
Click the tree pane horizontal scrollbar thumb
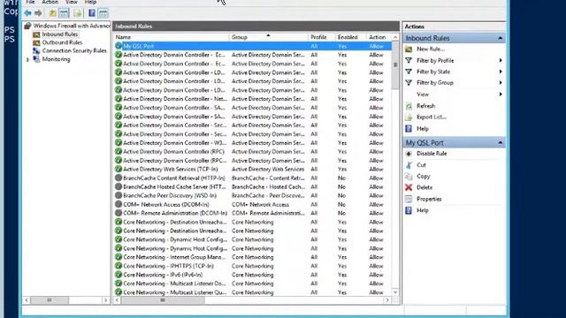[x=50, y=300]
